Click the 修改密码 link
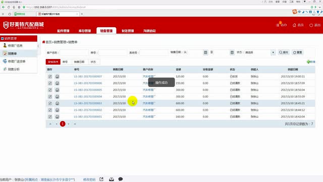Viewport: 323px width, 182px height. [x=89, y=179]
